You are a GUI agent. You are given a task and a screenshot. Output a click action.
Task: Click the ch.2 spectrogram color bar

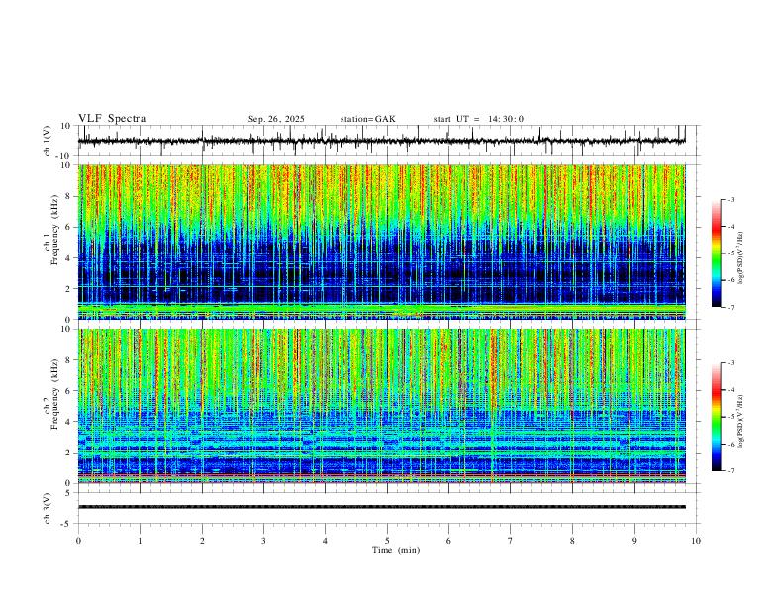(x=716, y=417)
